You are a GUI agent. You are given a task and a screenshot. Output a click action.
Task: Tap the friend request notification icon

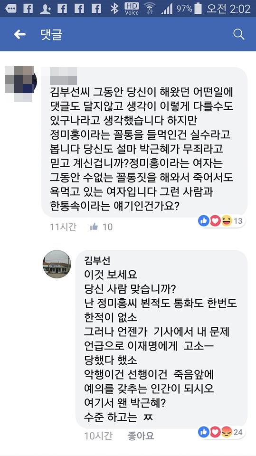tap(45, 9)
